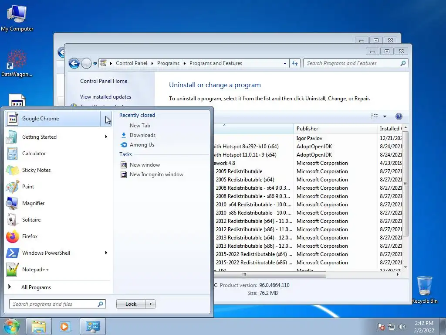446x335 pixels.
Task: Reopen recently closed New Tab
Action: (140, 125)
